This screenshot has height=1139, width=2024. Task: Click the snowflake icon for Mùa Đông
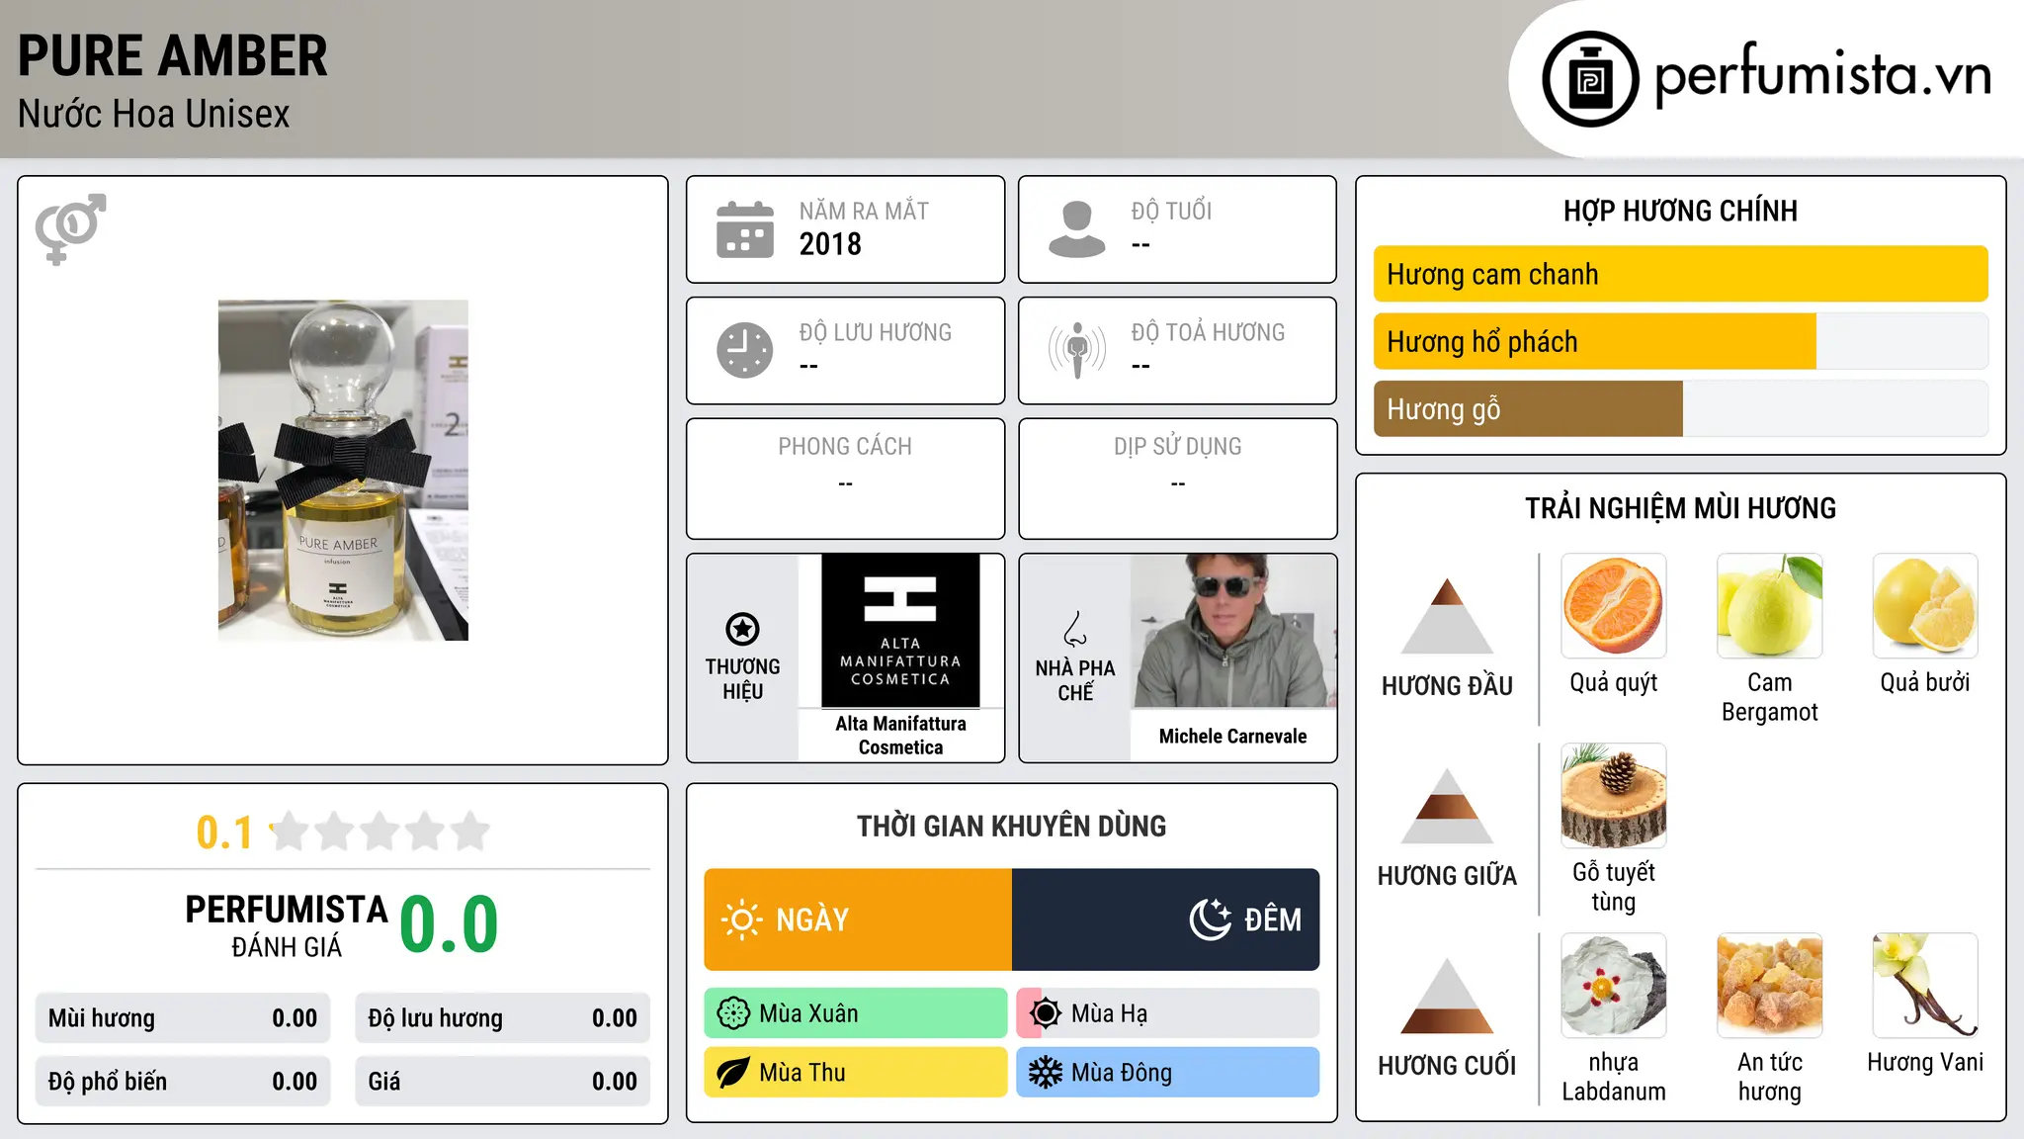point(1046,1073)
